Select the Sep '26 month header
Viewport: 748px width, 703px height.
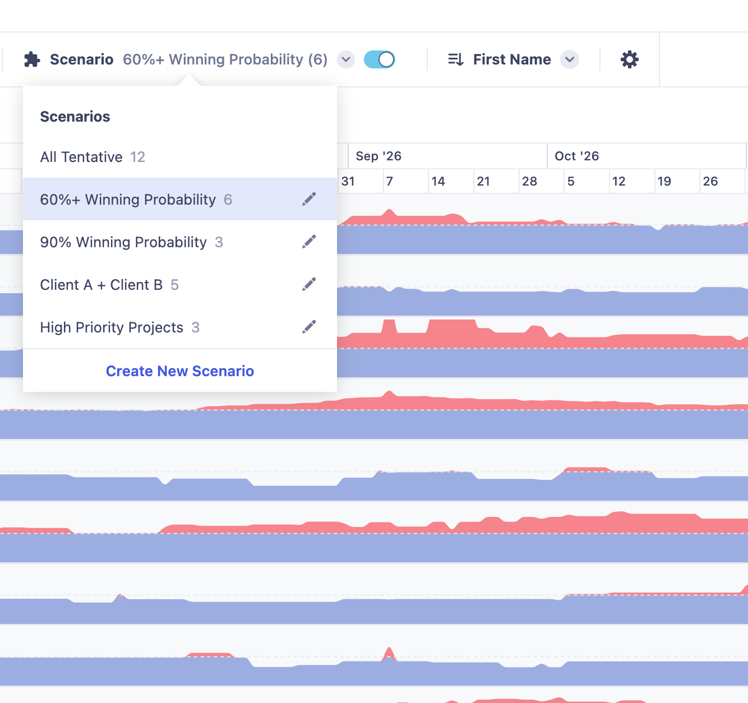(447, 156)
